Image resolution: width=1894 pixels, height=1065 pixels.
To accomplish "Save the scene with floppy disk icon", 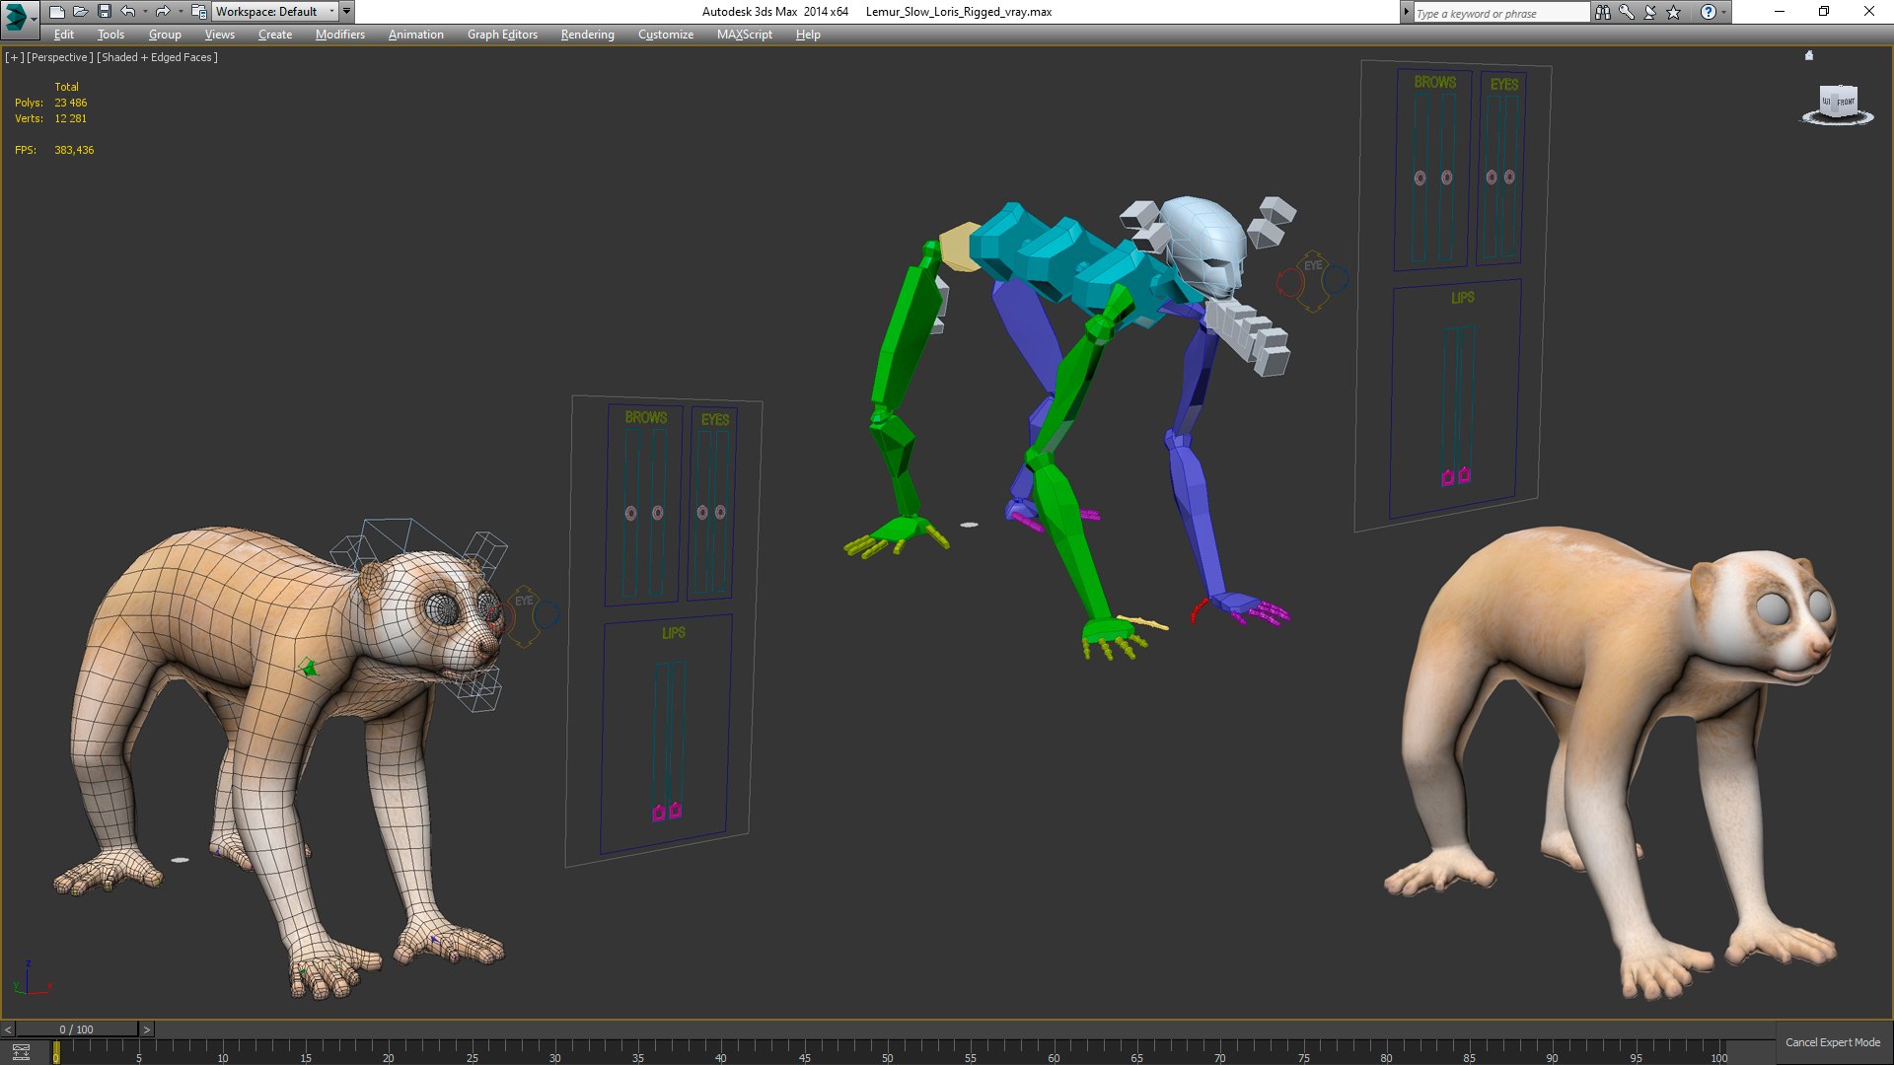I will coord(104,12).
